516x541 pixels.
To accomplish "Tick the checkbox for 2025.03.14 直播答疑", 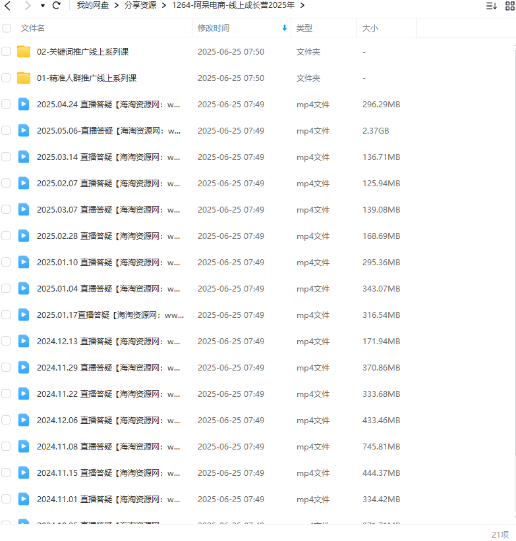I will pyautogui.click(x=6, y=157).
